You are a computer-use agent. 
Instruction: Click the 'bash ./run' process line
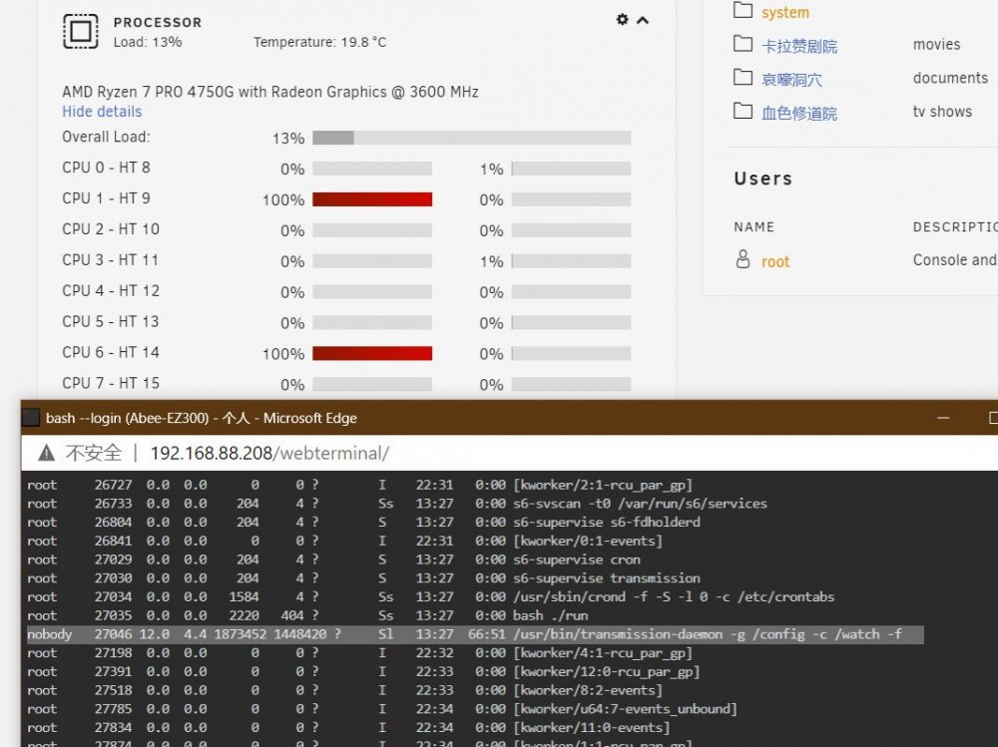[307, 616]
